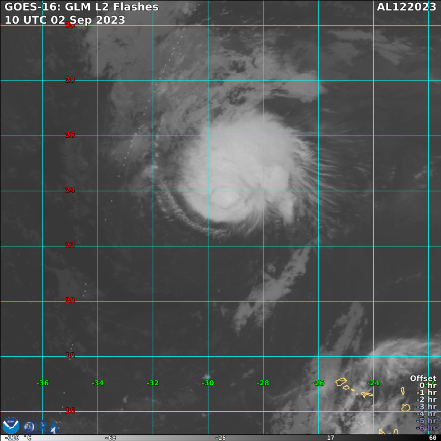441x441 pixels.
Task: Click the '-110 °C' colorbar label
Action: coord(18,438)
